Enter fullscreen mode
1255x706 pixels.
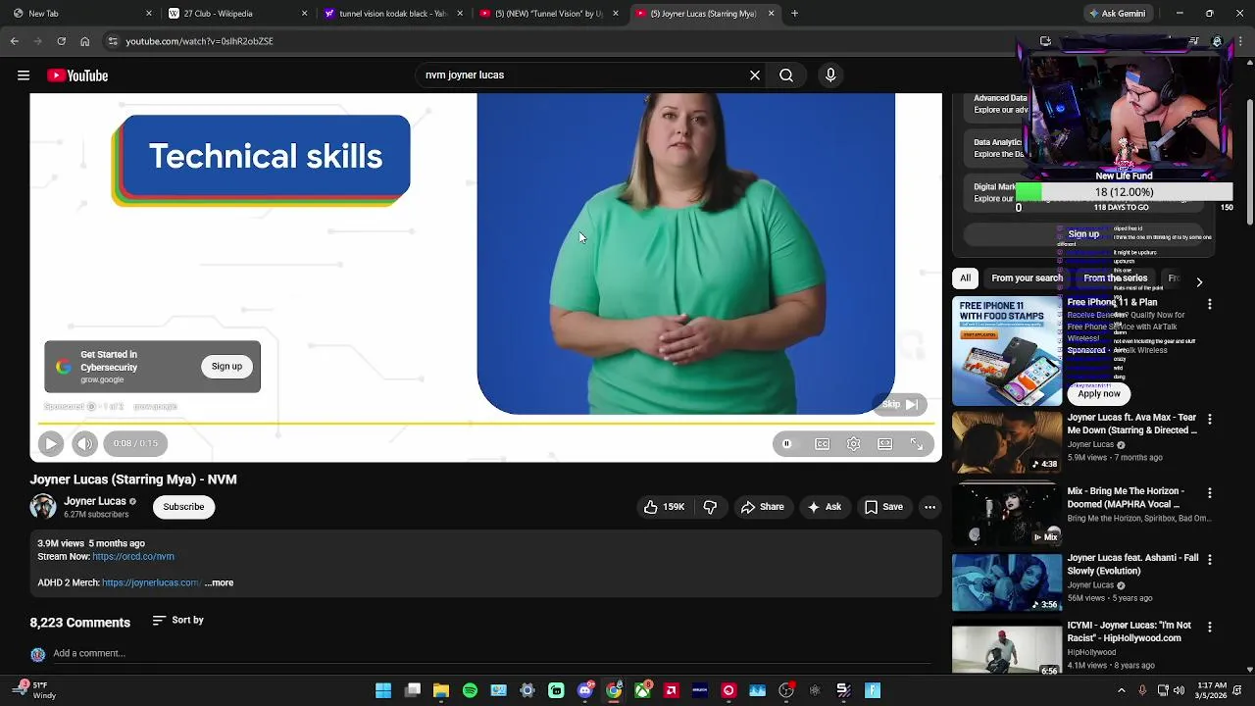[x=917, y=444]
